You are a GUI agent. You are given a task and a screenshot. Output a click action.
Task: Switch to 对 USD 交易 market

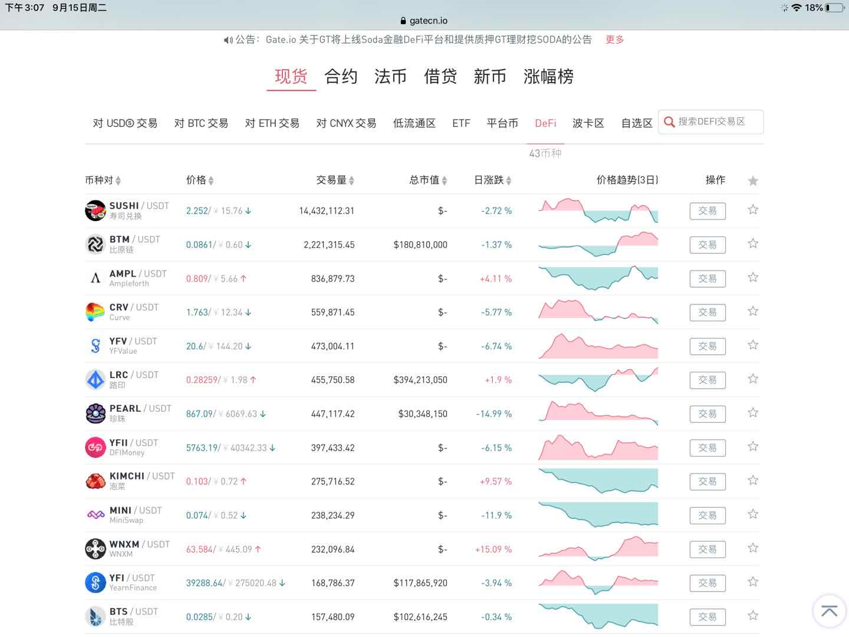tap(125, 123)
